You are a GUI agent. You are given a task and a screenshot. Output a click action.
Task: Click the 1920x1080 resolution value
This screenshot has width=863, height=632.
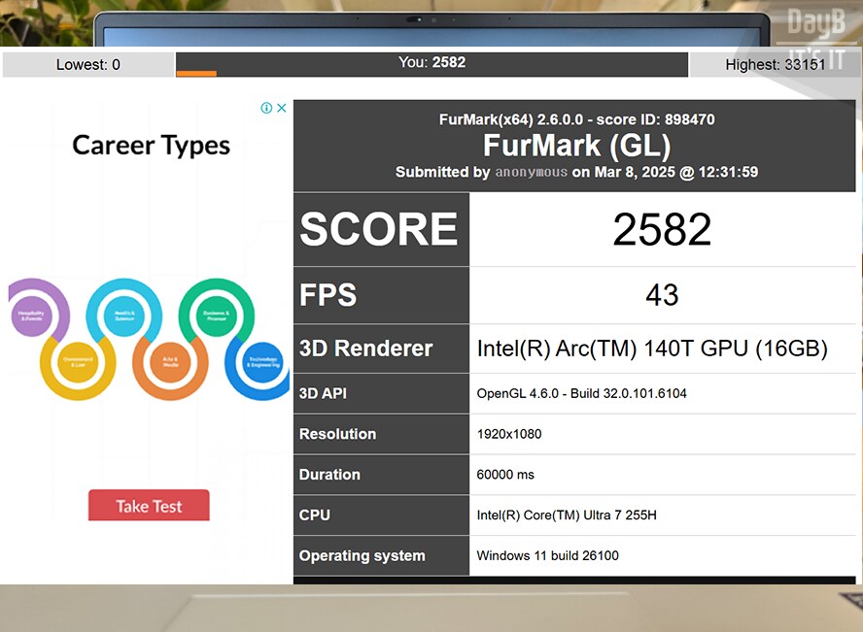(509, 434)
